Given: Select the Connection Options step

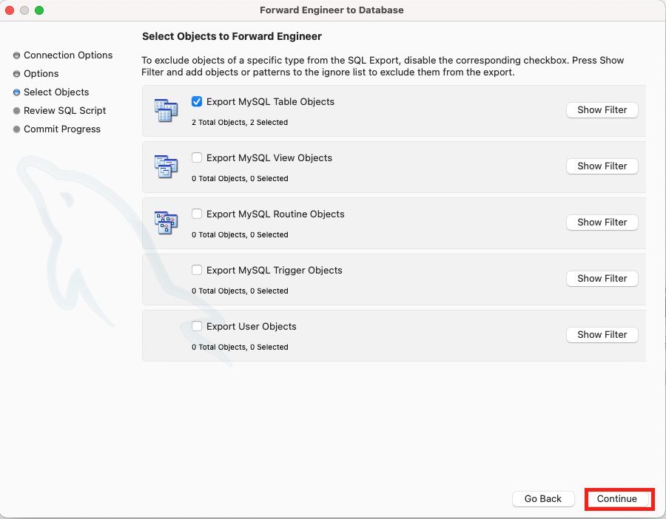Looking at the screenshot, I should 63,55.
